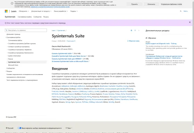Image resolution: width=194 pixels, height=133 pixels.
Task: Click the Sysinternals breadcrumb link
Action: click(x=61, y=31)
